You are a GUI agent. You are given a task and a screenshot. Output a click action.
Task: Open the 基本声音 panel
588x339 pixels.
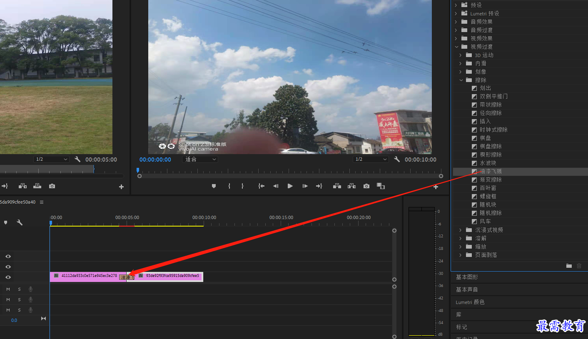coord(467,289)
